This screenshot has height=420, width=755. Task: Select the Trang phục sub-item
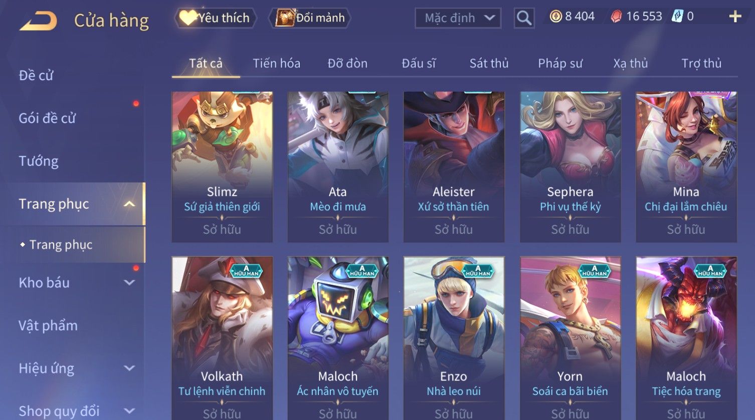click(x=61, y=245)
